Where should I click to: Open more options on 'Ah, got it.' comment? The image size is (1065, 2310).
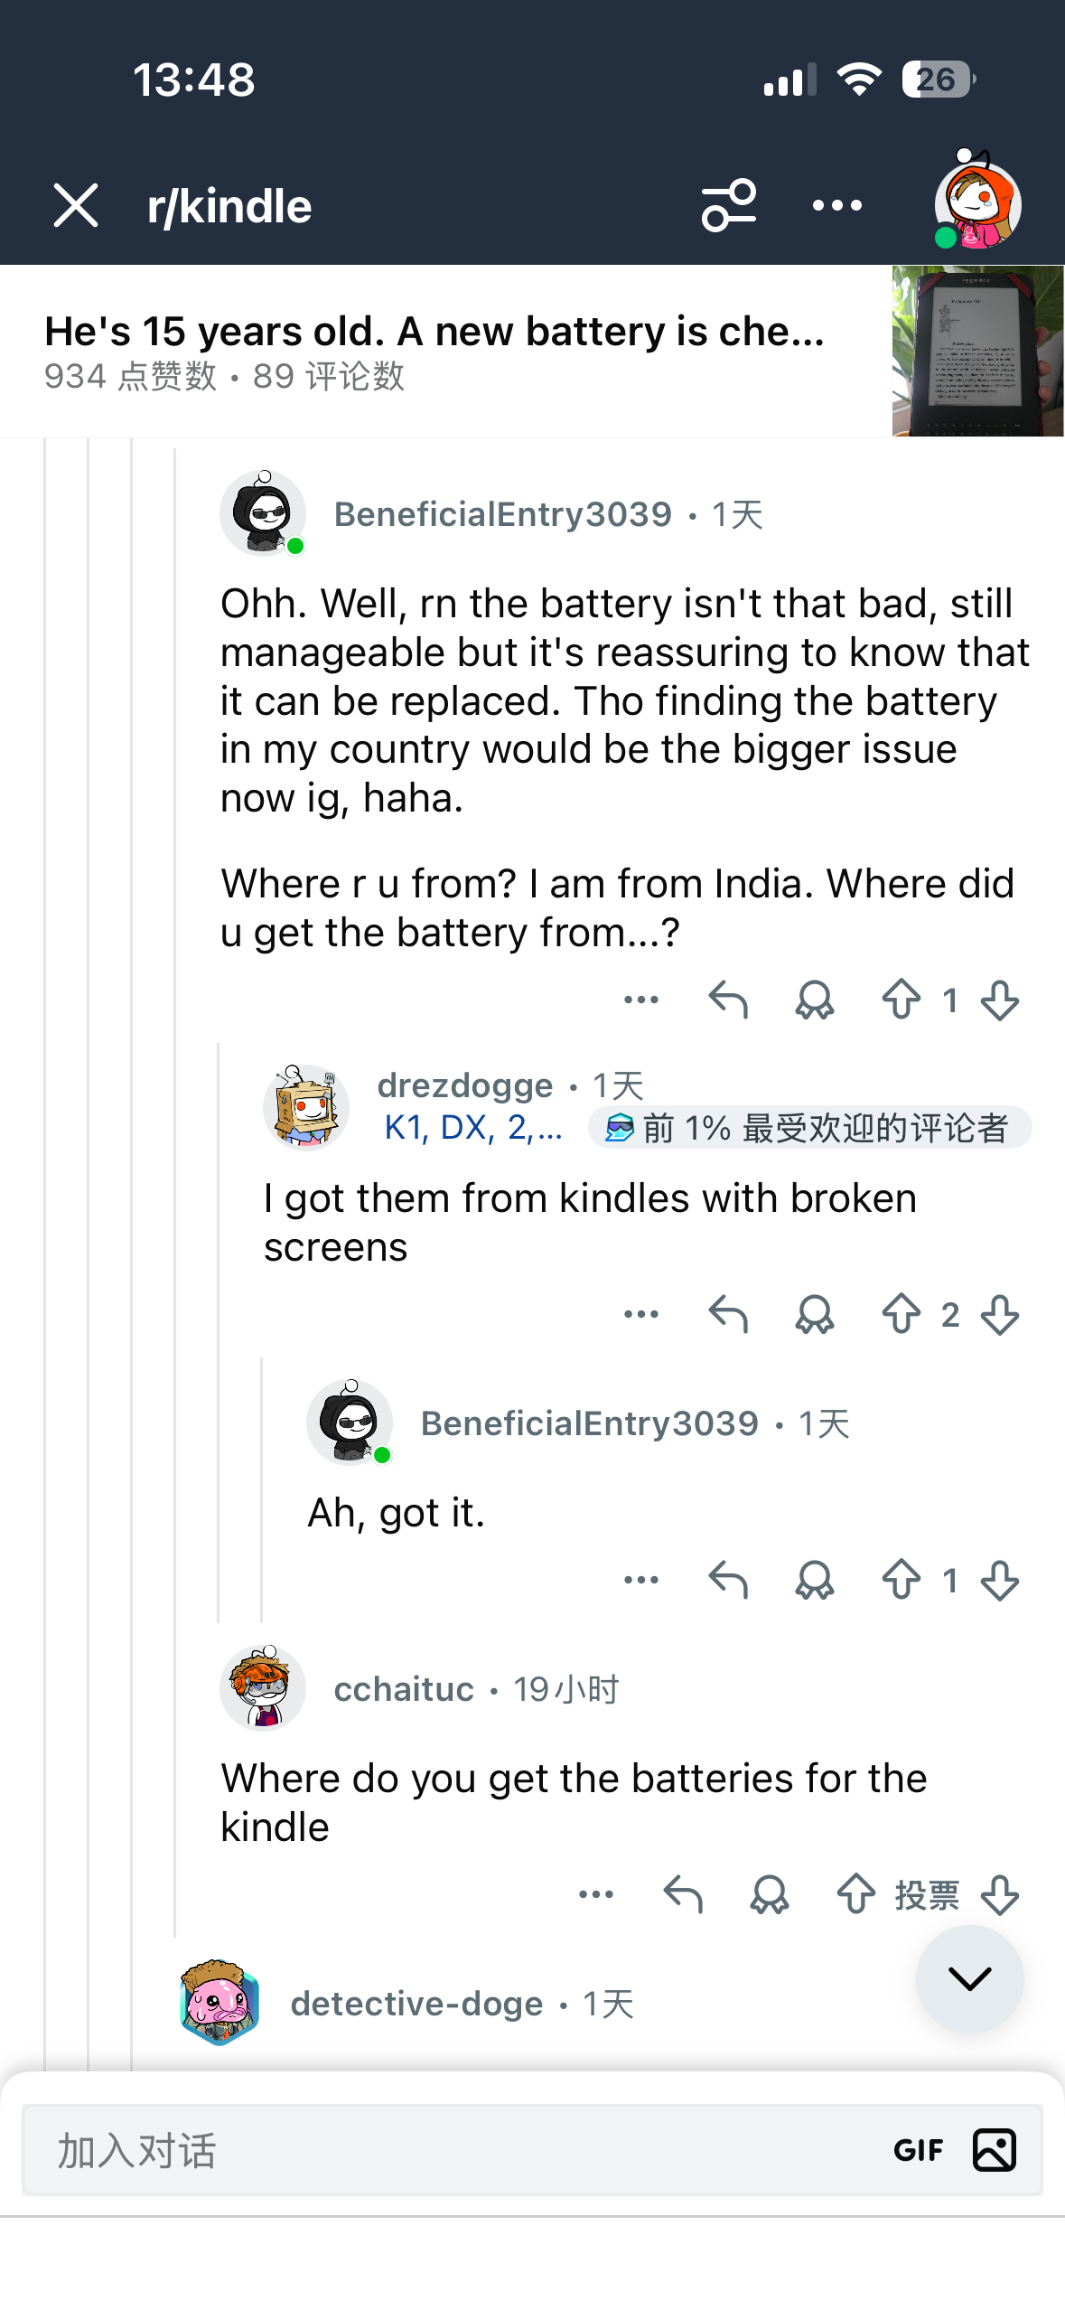pos(641,1581)
